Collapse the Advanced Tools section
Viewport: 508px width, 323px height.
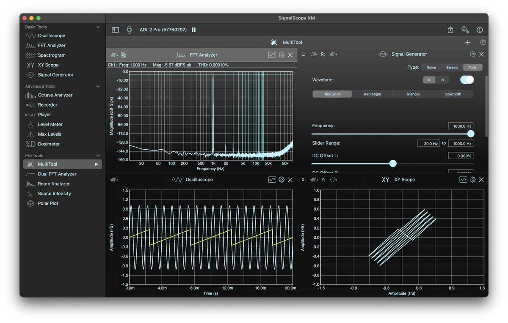[98, 86]
